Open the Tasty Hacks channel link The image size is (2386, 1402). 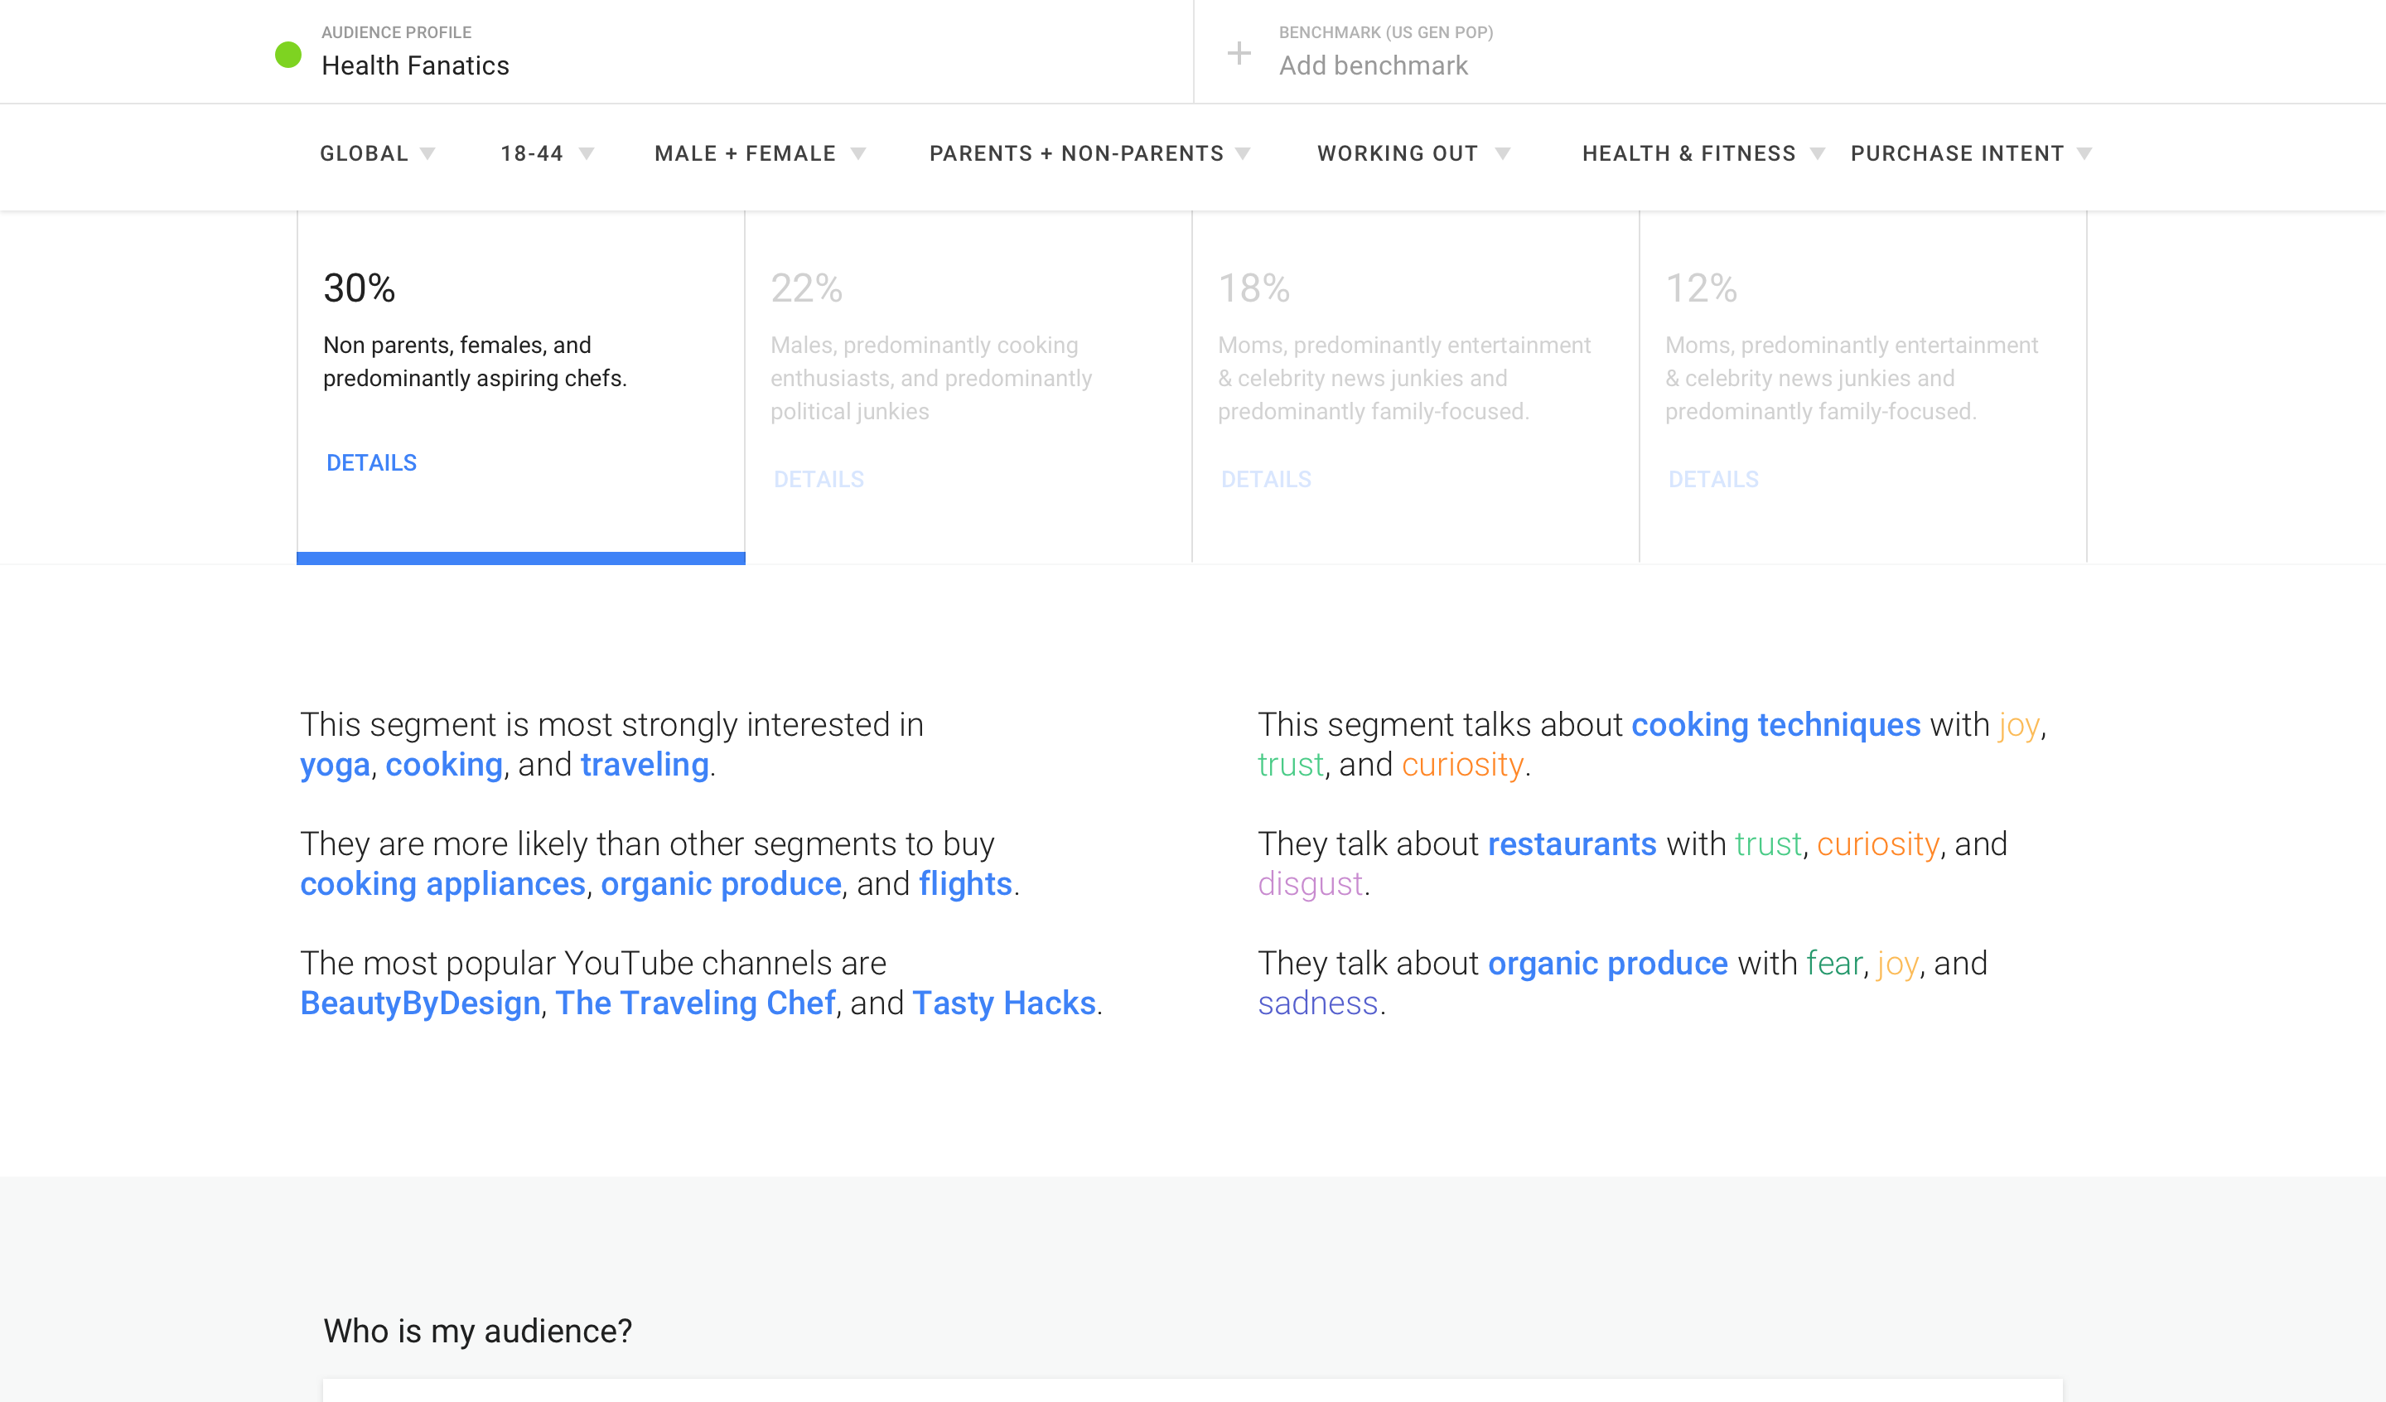(1003, 1004)
